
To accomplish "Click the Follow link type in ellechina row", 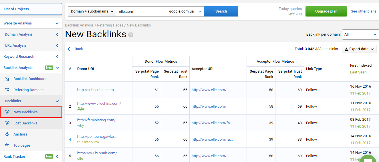I will [311, 106].
